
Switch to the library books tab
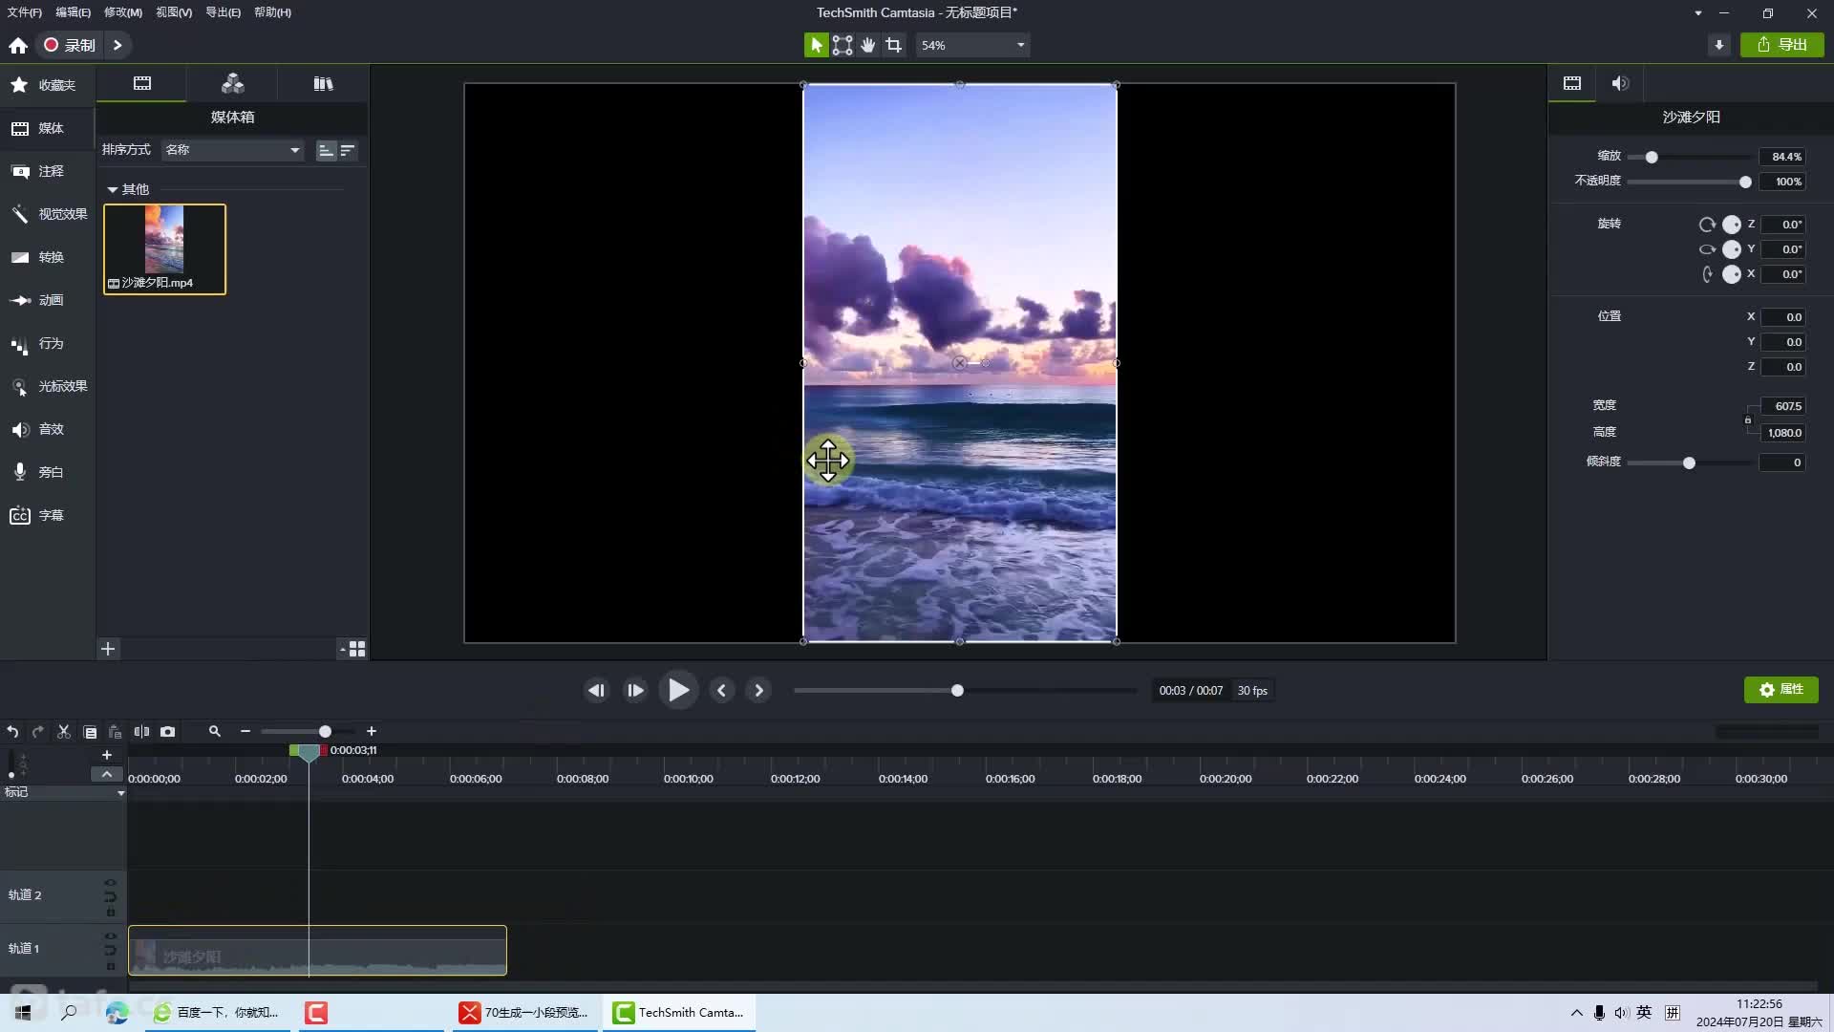point(323,83)
